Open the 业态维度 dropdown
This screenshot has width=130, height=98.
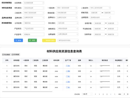[34, 3]
